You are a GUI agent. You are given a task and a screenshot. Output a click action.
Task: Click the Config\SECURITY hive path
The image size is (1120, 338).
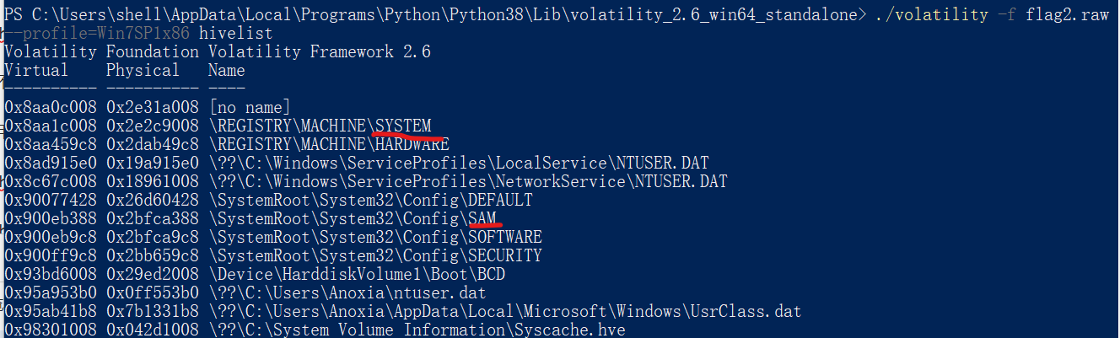coord(374,255)
